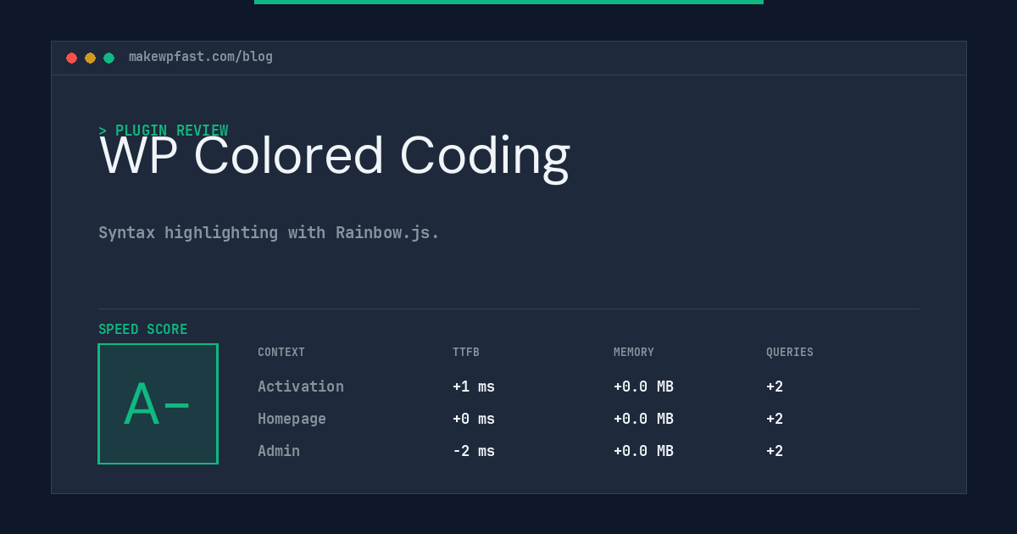The width and height of the screenshot is (1017, 534).
Task: Click the QUERIES column header
Action: tap(790, 353)
